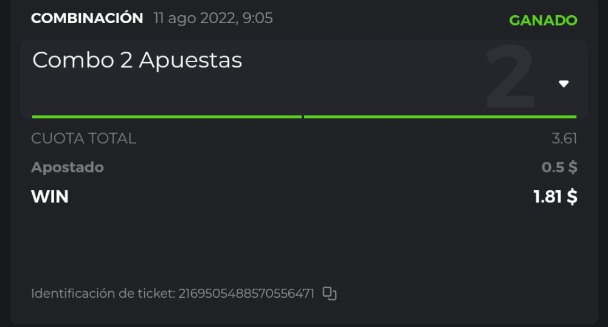Select the winnings amount 1.81 $
This screenshot has height=327, width=608.
tap(555, 197)
